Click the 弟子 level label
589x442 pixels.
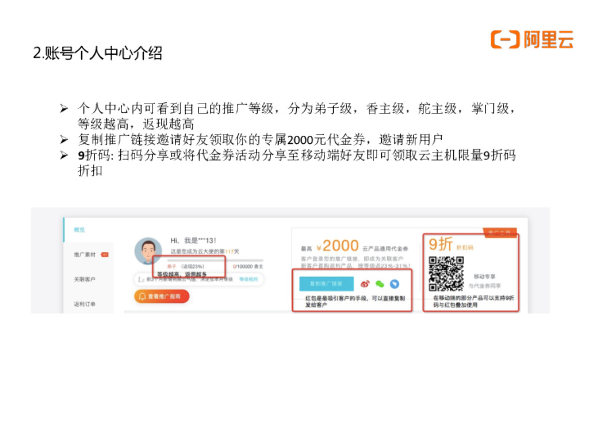171,266
